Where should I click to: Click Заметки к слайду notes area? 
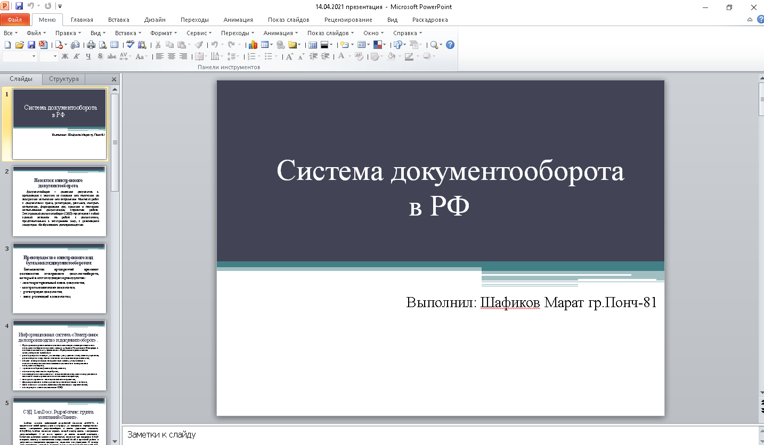click(440, 435)
